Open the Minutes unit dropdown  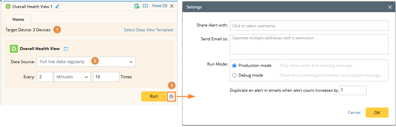[72, 77]
